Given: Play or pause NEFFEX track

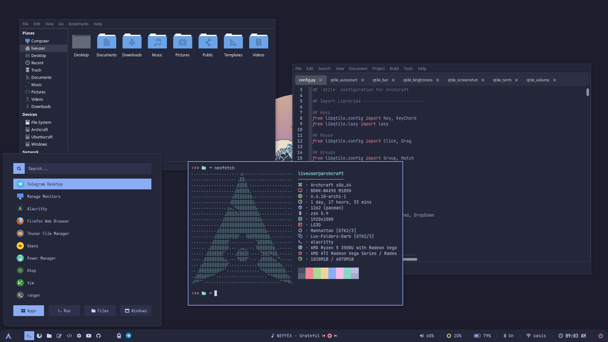Looking at the screenshot, I should pyautogui.click(x=330, y=336).
